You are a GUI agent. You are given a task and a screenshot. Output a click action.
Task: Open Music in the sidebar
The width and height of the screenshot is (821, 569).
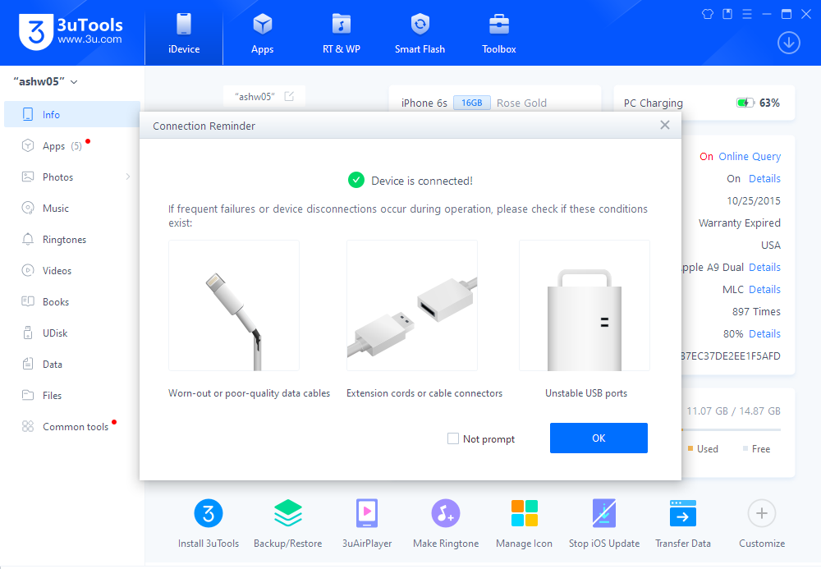(72, 208)
